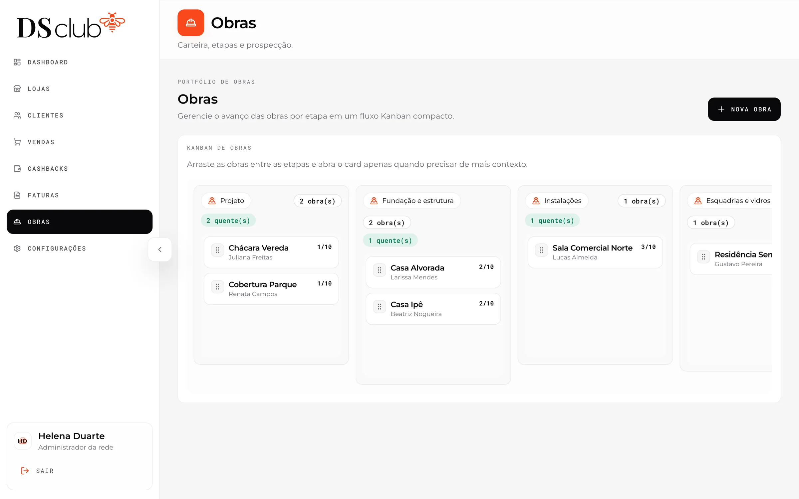
Task: Click the drag handle on Sala Comercial Norte card
Action: (x=541, y=250)
